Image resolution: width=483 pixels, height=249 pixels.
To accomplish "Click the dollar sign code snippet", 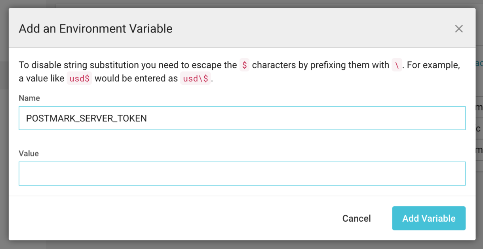I will (244, 65).
